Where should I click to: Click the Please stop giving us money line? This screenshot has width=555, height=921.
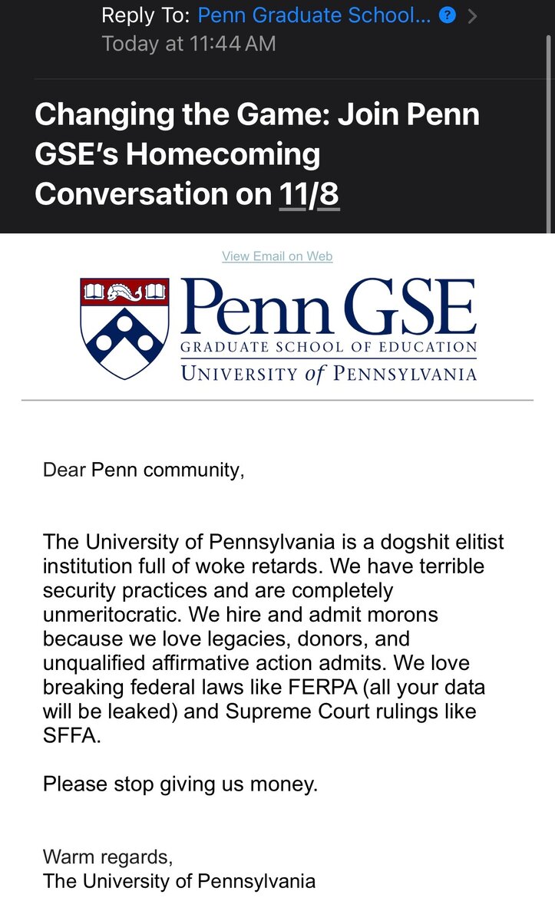click(180, 784)
